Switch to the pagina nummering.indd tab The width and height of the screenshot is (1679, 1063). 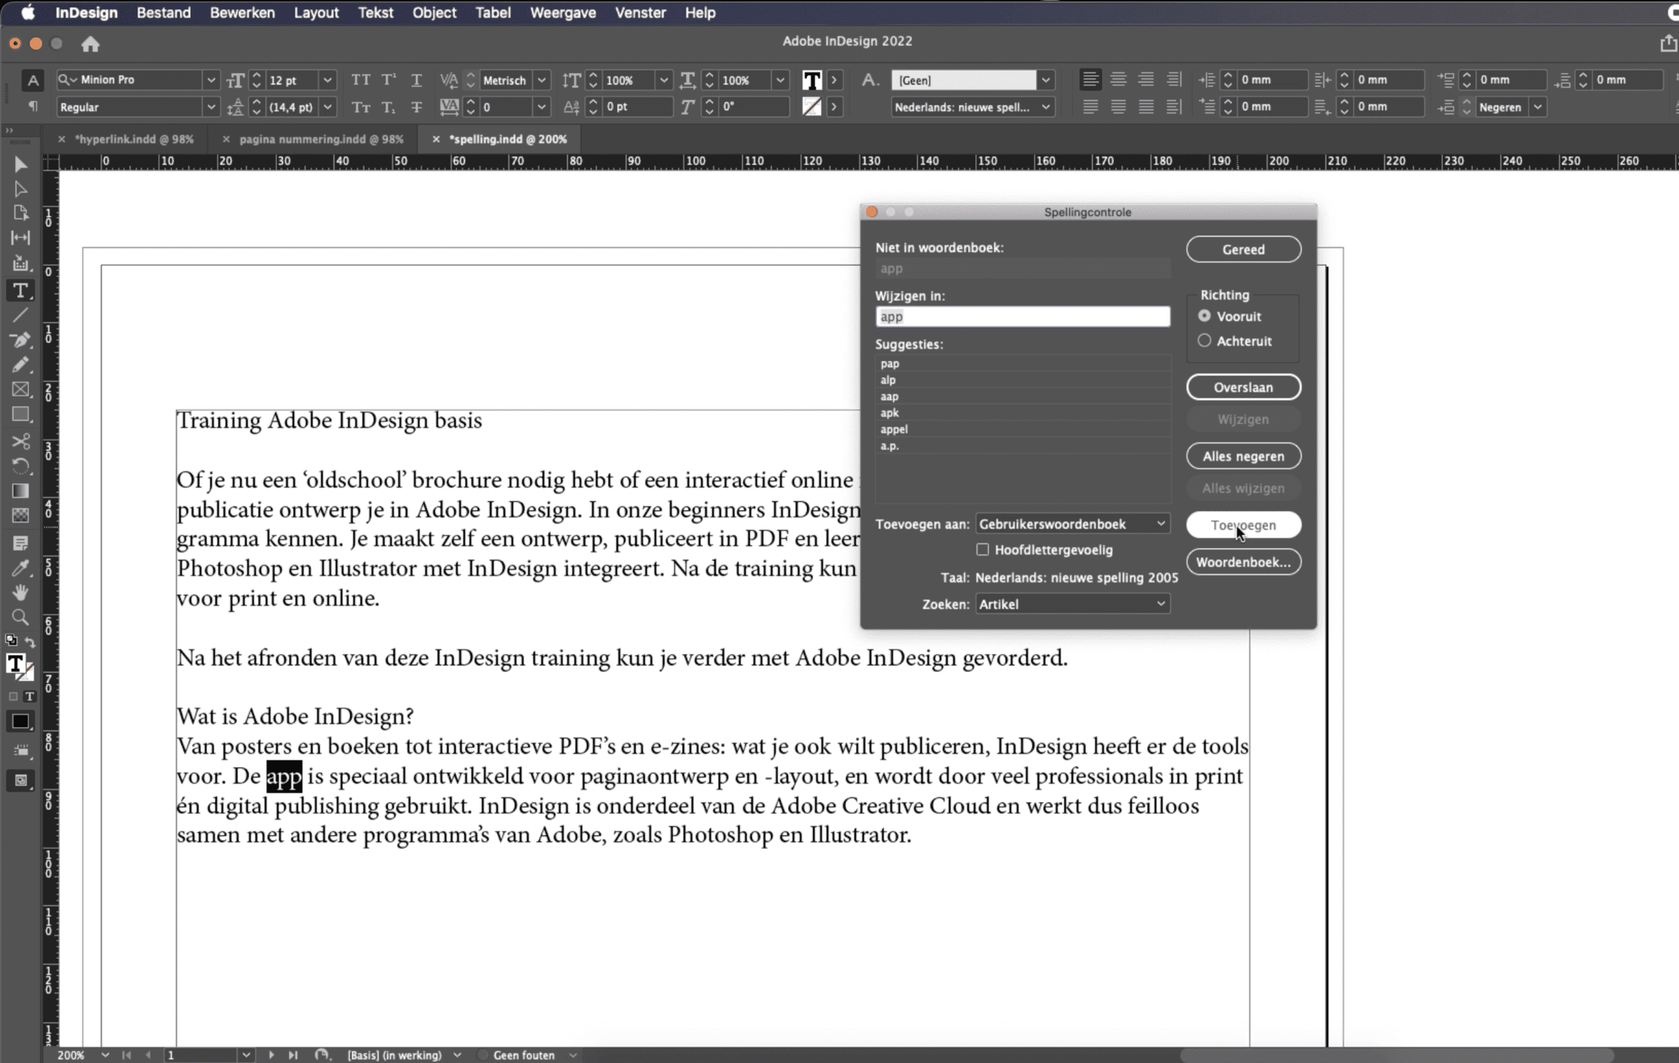pos(321,139)
